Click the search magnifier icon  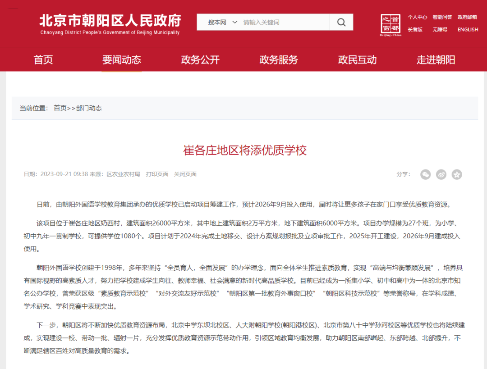[x=341, y=22]
